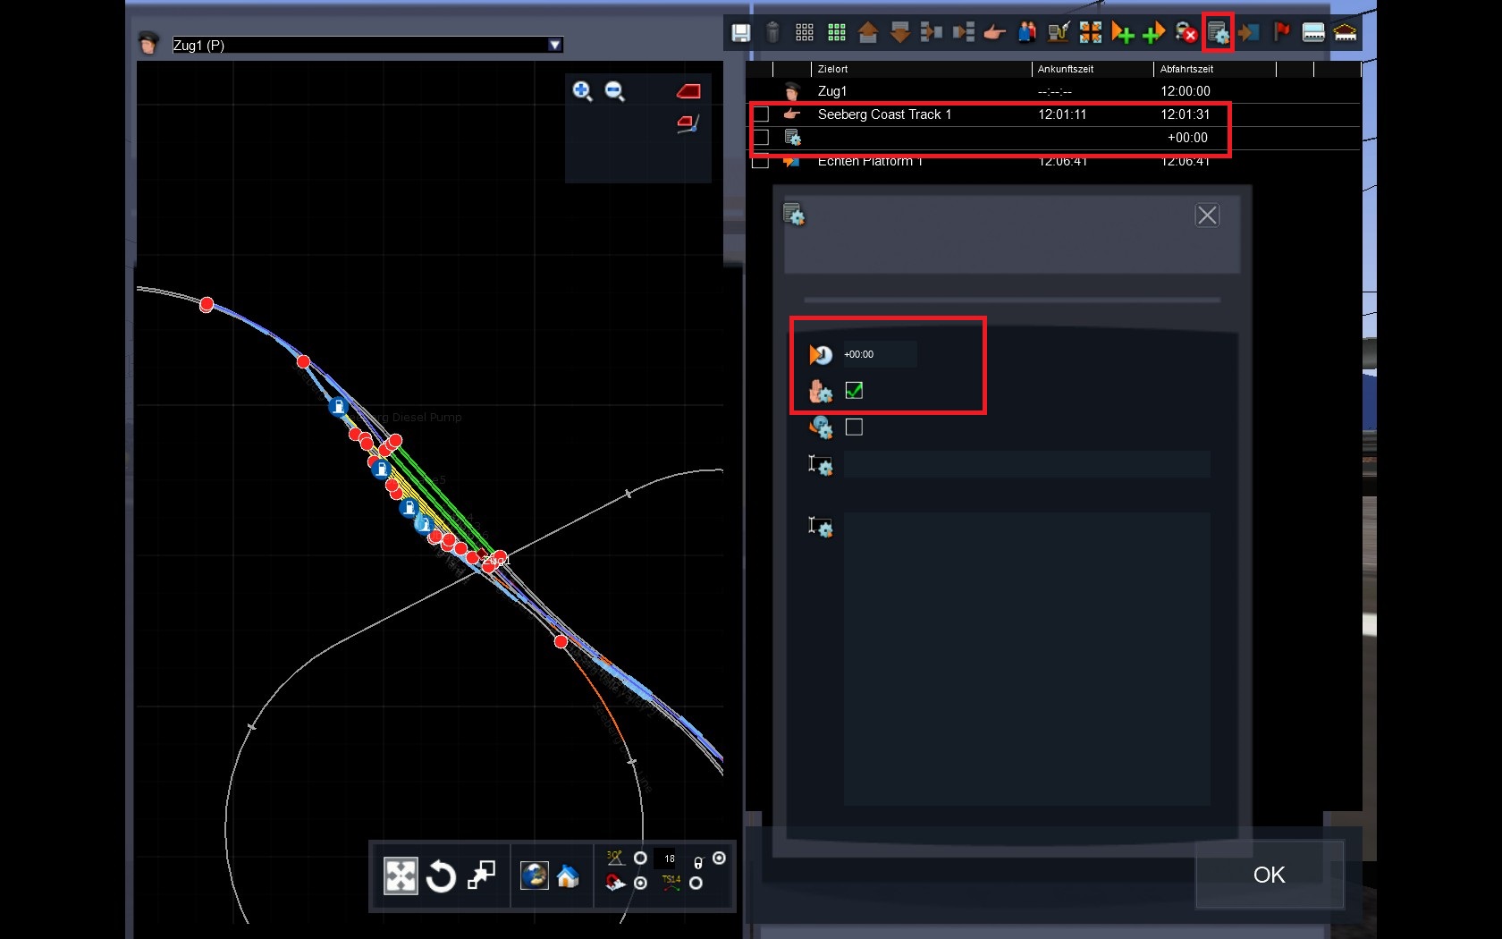Zoom in on the 2D map
Image resolution: width=1502 pixels, height=939 pixels.
tap(582, 91)
